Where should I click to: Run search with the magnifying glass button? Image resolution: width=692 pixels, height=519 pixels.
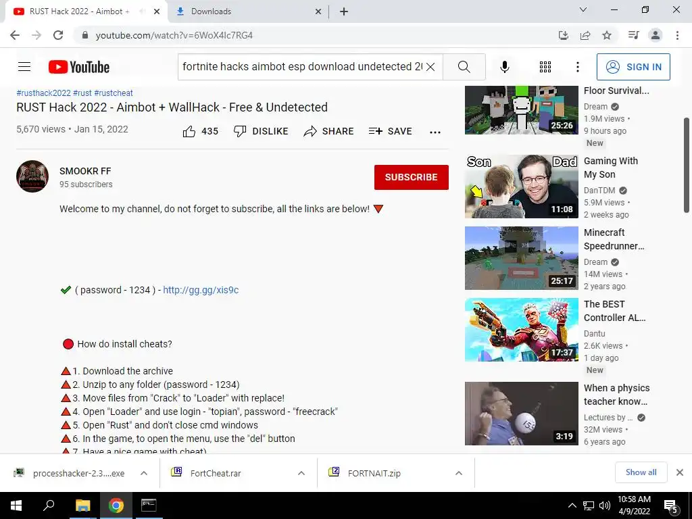464,67
